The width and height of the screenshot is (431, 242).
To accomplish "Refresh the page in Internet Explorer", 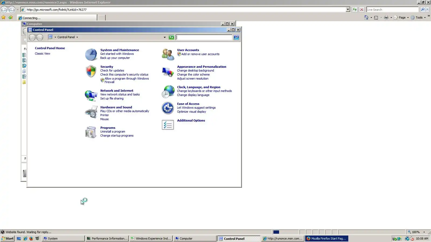I will click(355, 9).
